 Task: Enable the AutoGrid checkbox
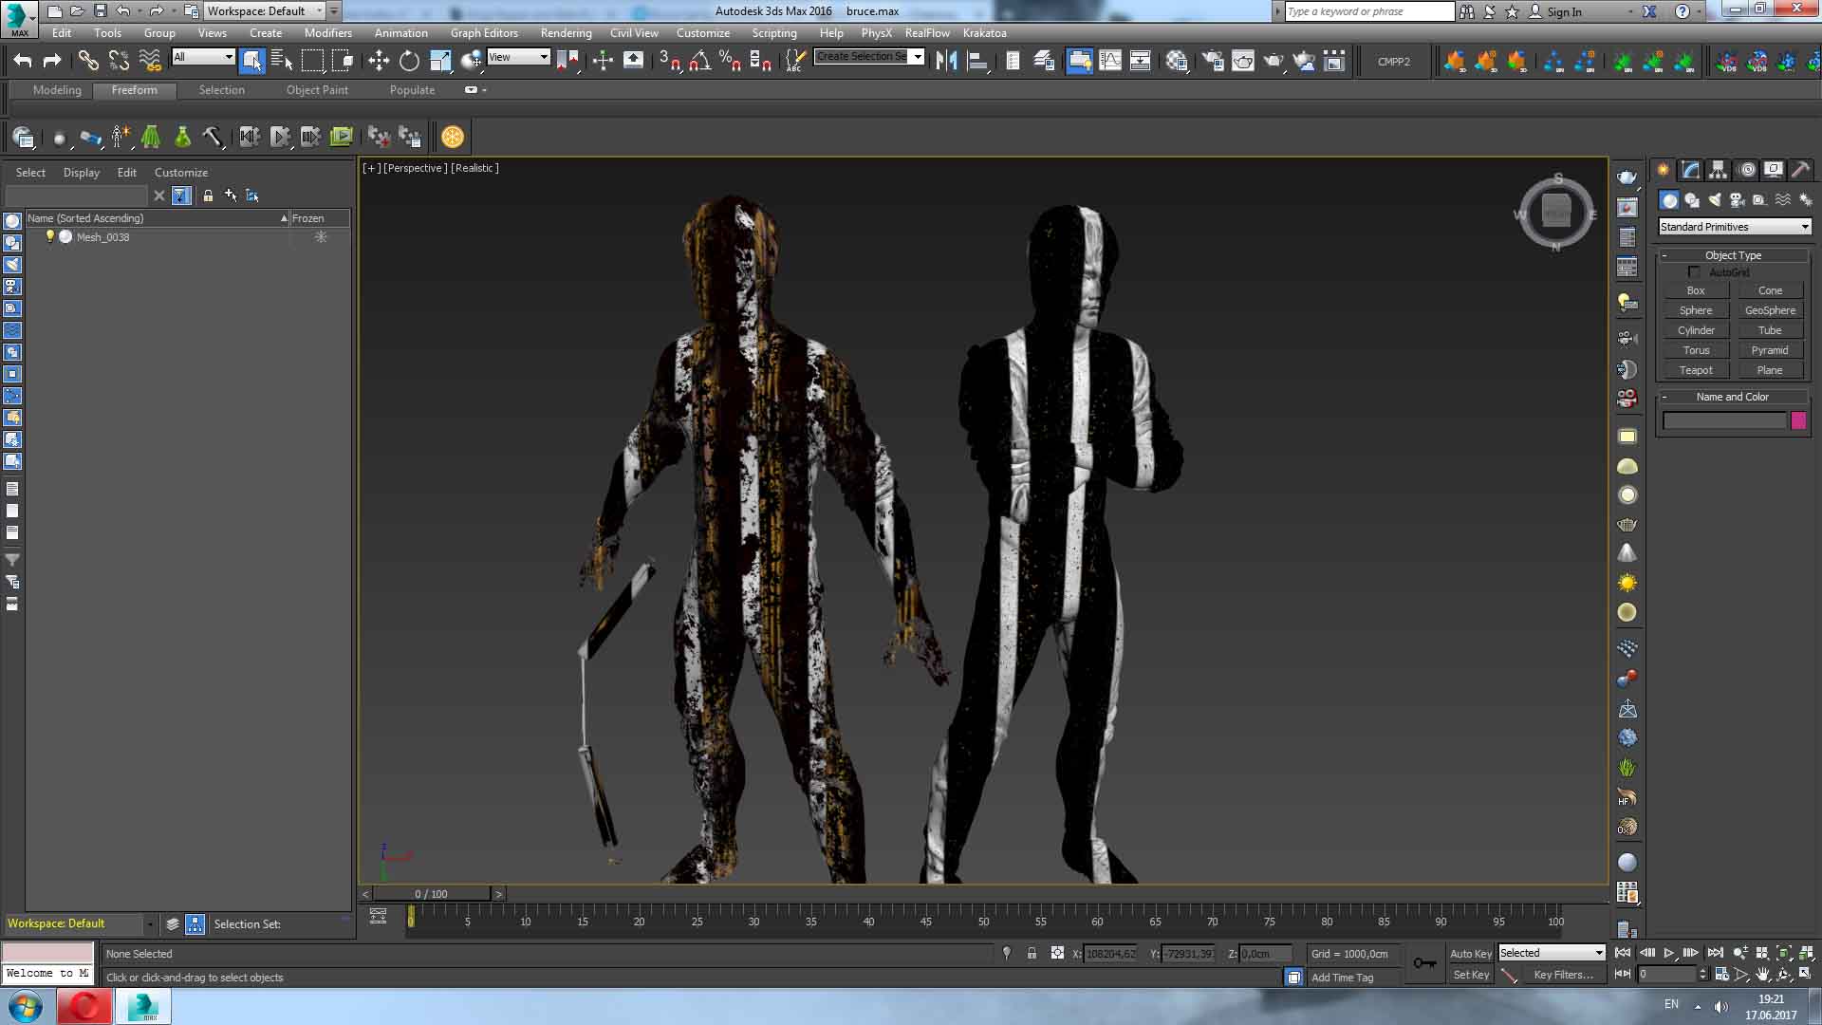(1694, 272)
